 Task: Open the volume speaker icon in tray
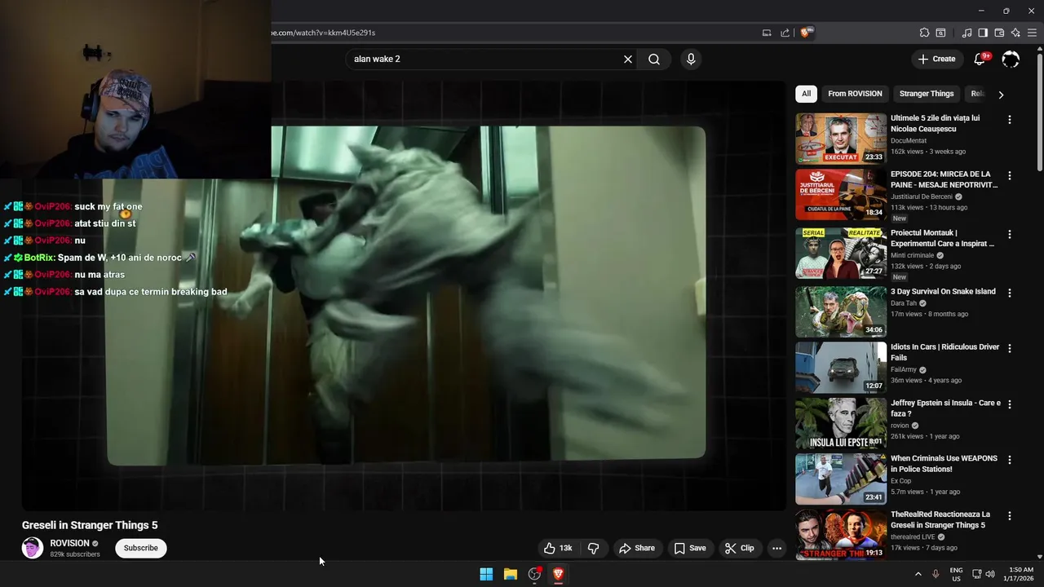point(990,574)
